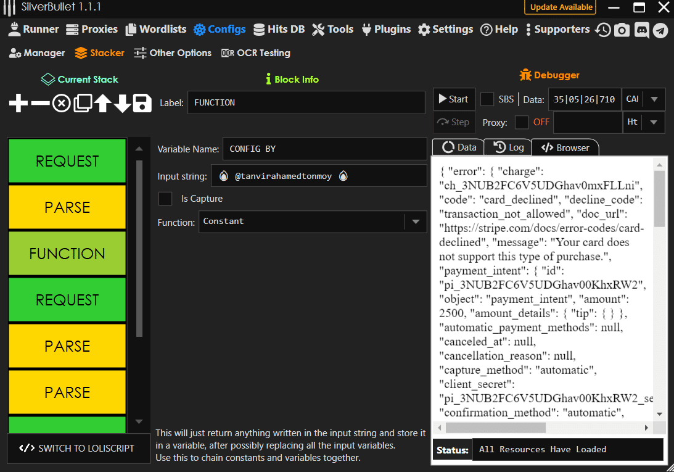Image resolution: width=674 pixels, height=472 pixels.
Task: Expand the data type dropdown beside Data field
Action: click(654, 99)
